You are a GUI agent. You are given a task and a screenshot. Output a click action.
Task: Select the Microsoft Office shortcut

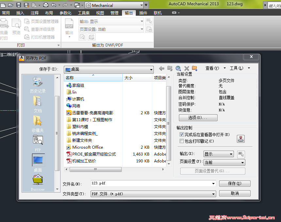click(85, 147)
